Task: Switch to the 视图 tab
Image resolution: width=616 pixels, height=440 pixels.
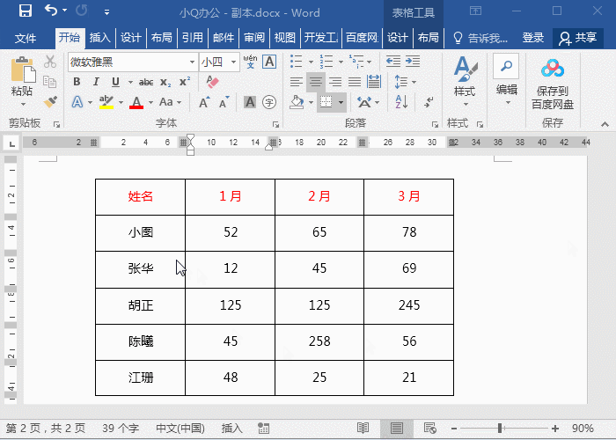Action: pyautogui.click(x=285, y=38)
